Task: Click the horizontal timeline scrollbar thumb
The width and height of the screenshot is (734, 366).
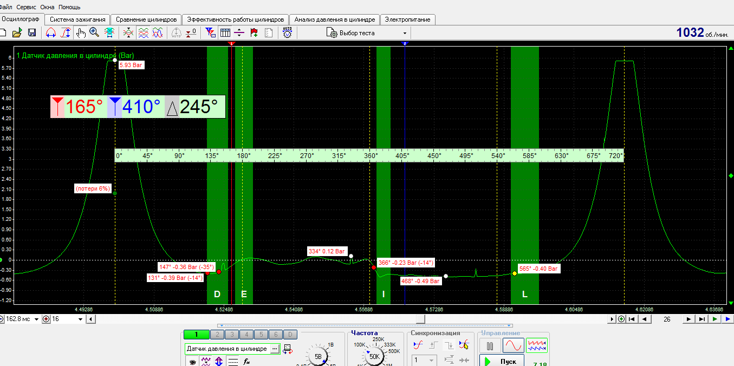Action: tap(420, 319)
